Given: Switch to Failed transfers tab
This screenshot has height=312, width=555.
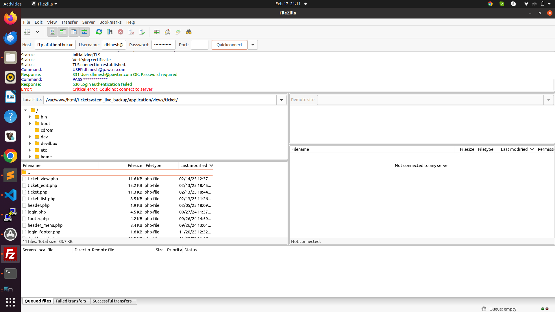Looking at the screenshot, I should coord(71,301).
